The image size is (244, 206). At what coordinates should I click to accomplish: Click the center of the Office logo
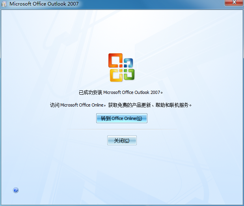tap(121, 67)
